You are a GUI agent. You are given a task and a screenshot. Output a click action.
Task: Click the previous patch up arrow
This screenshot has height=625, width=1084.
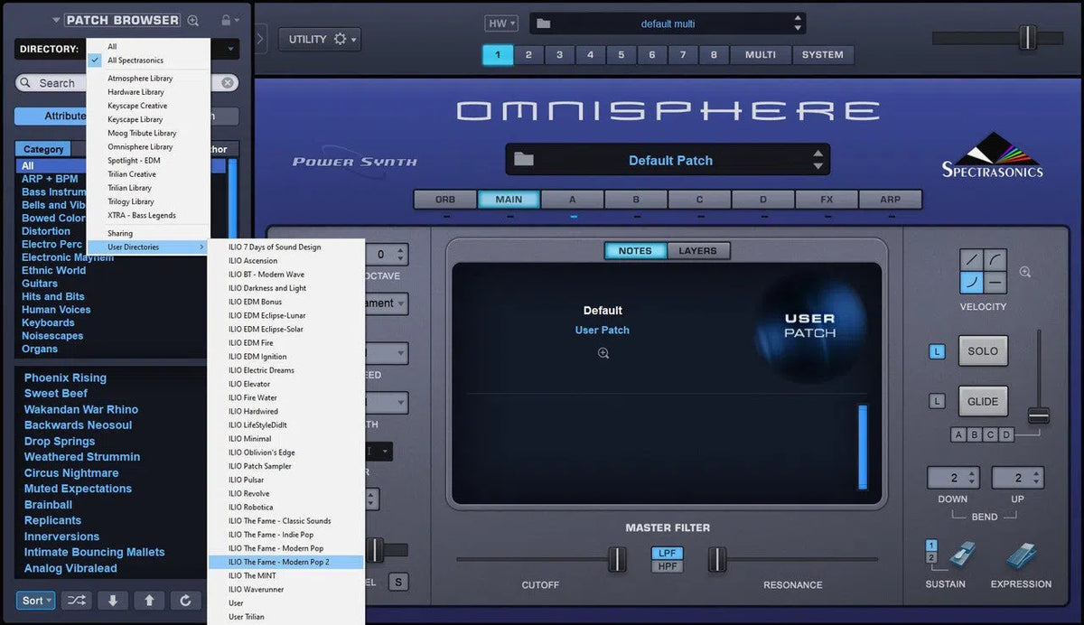149,601
